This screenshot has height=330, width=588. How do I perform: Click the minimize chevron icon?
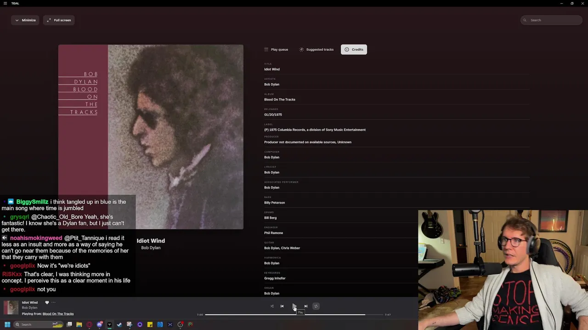[x=17, y=20]
